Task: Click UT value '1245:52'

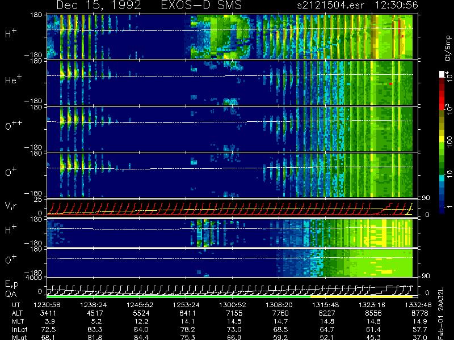Action: pyautogui.click(x=140, y=305)
